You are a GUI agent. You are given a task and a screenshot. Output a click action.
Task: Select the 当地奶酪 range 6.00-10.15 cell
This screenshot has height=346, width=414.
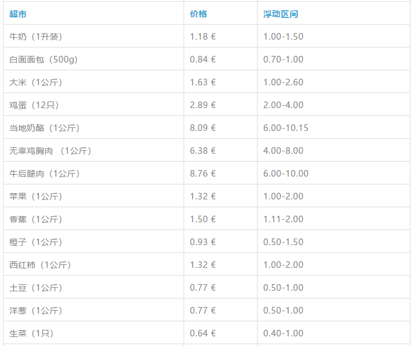(333, 127)
